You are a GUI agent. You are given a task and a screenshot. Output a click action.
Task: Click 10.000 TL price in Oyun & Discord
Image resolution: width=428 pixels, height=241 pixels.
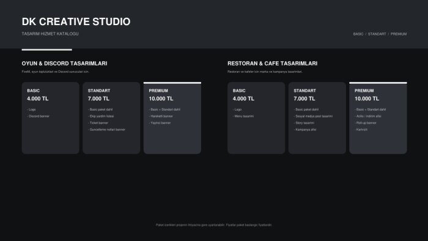point(161,98)
